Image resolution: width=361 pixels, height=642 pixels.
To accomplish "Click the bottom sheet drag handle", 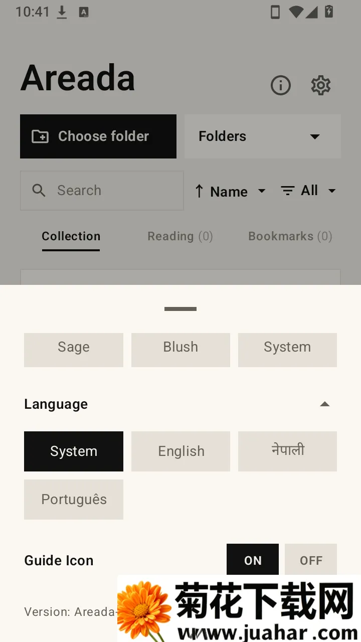I will (180, 309).
